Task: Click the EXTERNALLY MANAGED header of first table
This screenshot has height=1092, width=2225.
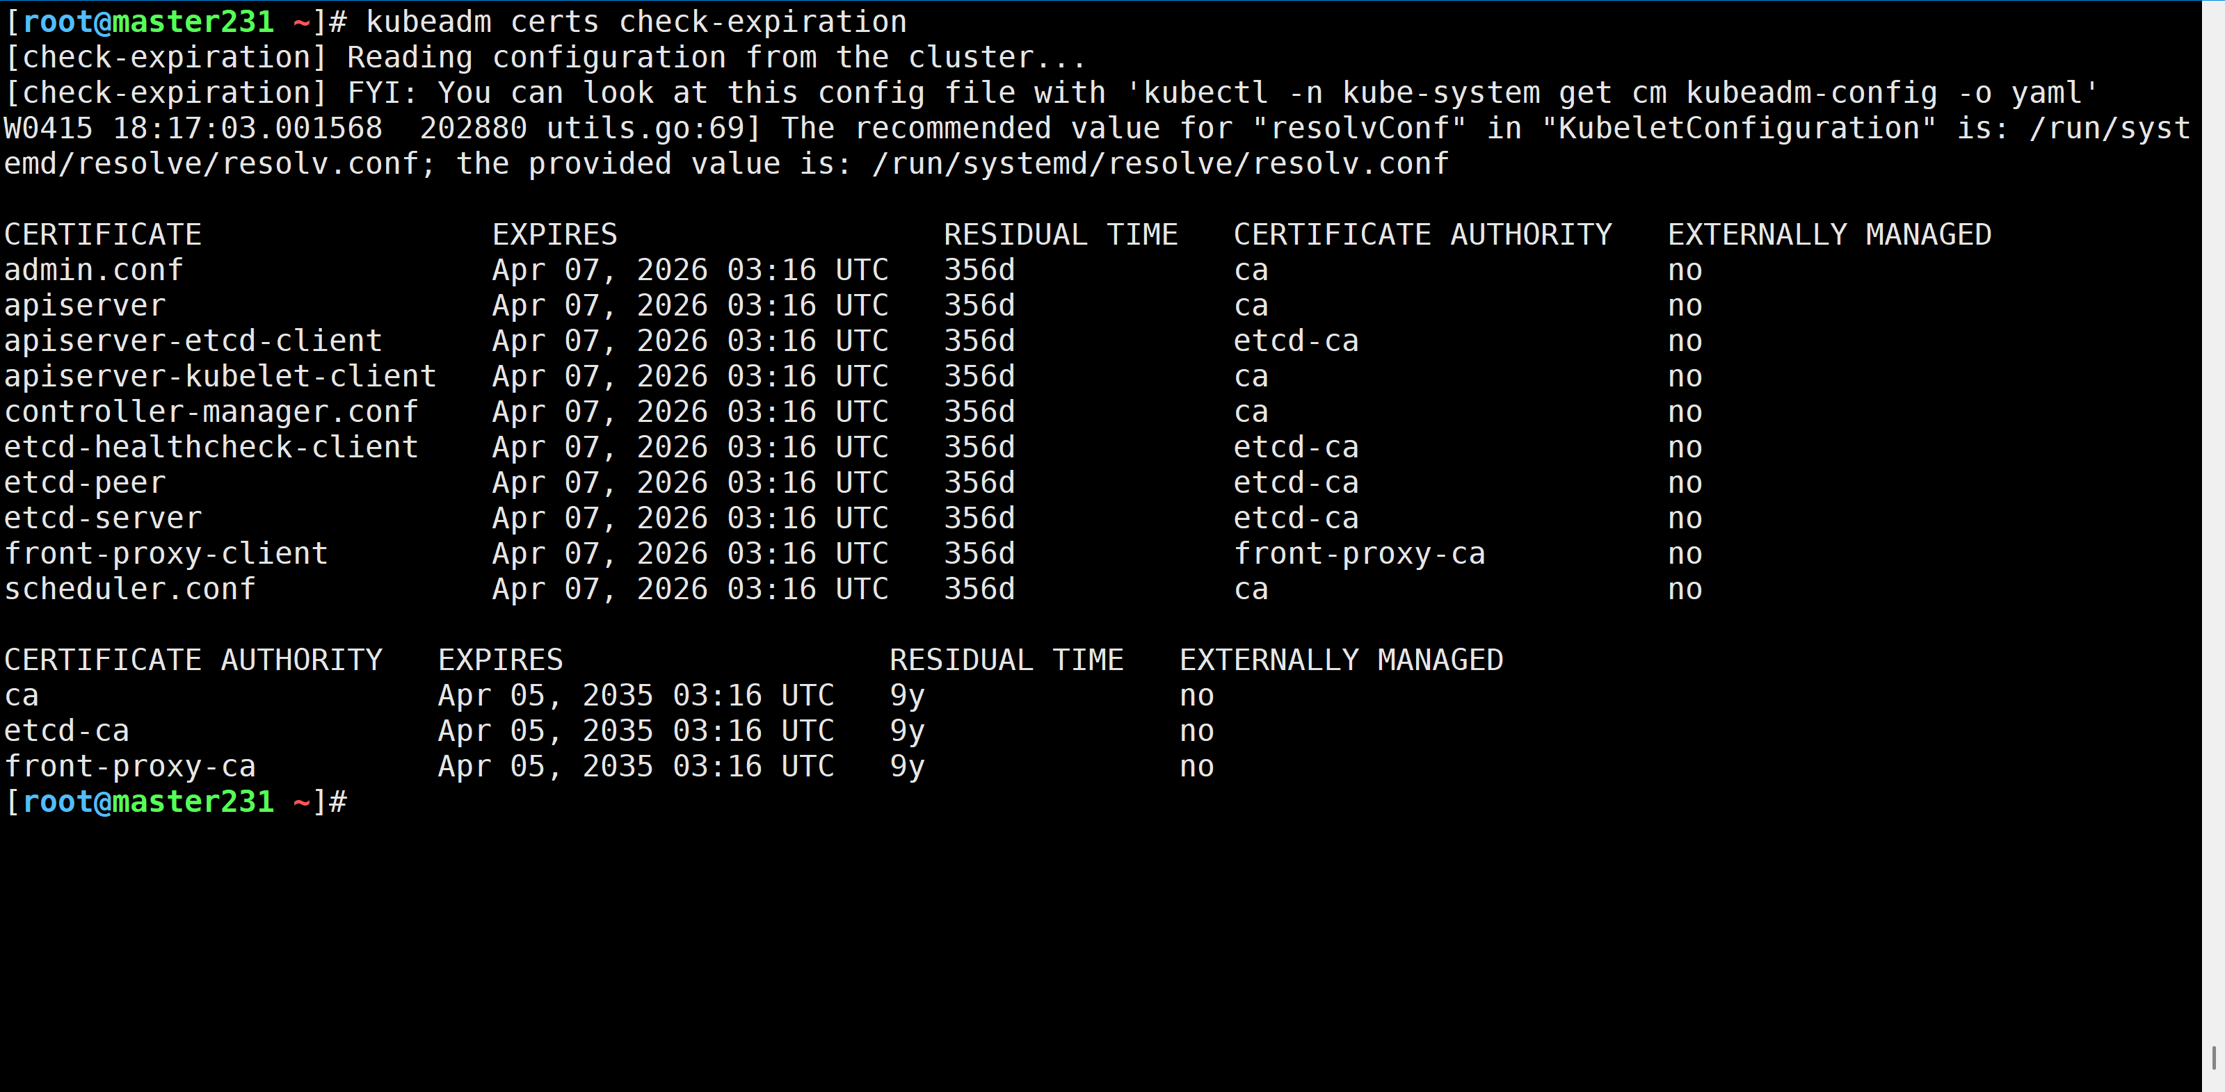Action: [x=1829, y=235]
